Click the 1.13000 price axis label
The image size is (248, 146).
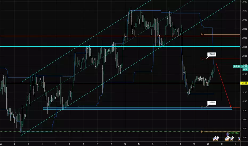[x=244, y=29]
